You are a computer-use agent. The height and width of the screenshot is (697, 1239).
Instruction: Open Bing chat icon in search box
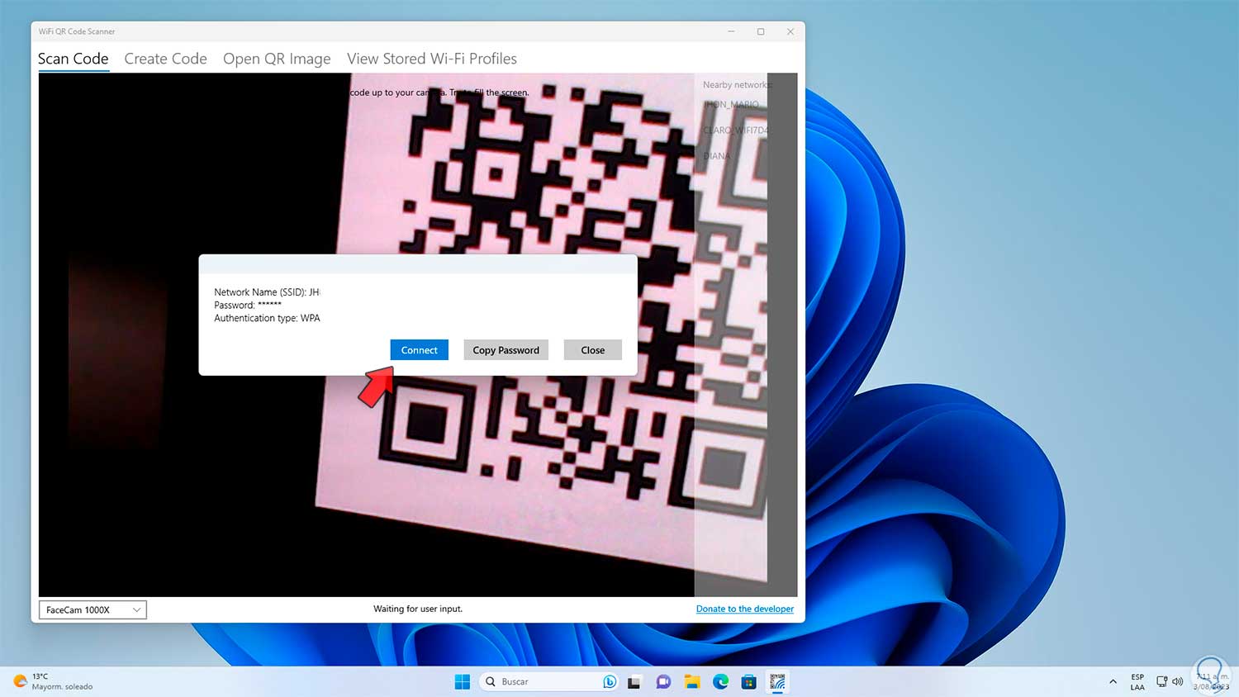610,681
